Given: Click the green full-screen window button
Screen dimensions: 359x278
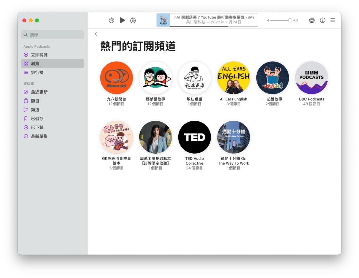Looking at the screenshot, I should (37, 20).
